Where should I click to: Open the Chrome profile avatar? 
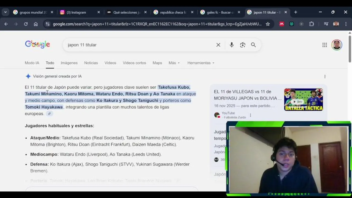pyautogui.click(x=336, y=24)
